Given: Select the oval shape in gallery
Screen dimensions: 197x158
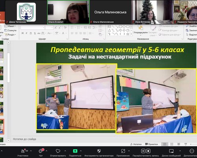Looking at the screenshot, I should [124, 26].
